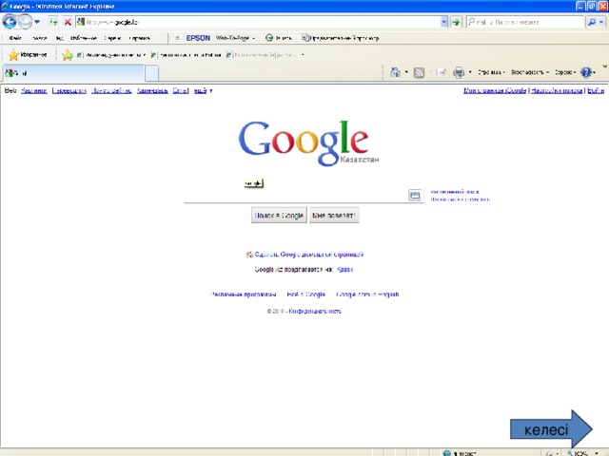This screenshot has width=609, height=456.
Task: Click the Home icon in command bar
Action: [396, 72]
